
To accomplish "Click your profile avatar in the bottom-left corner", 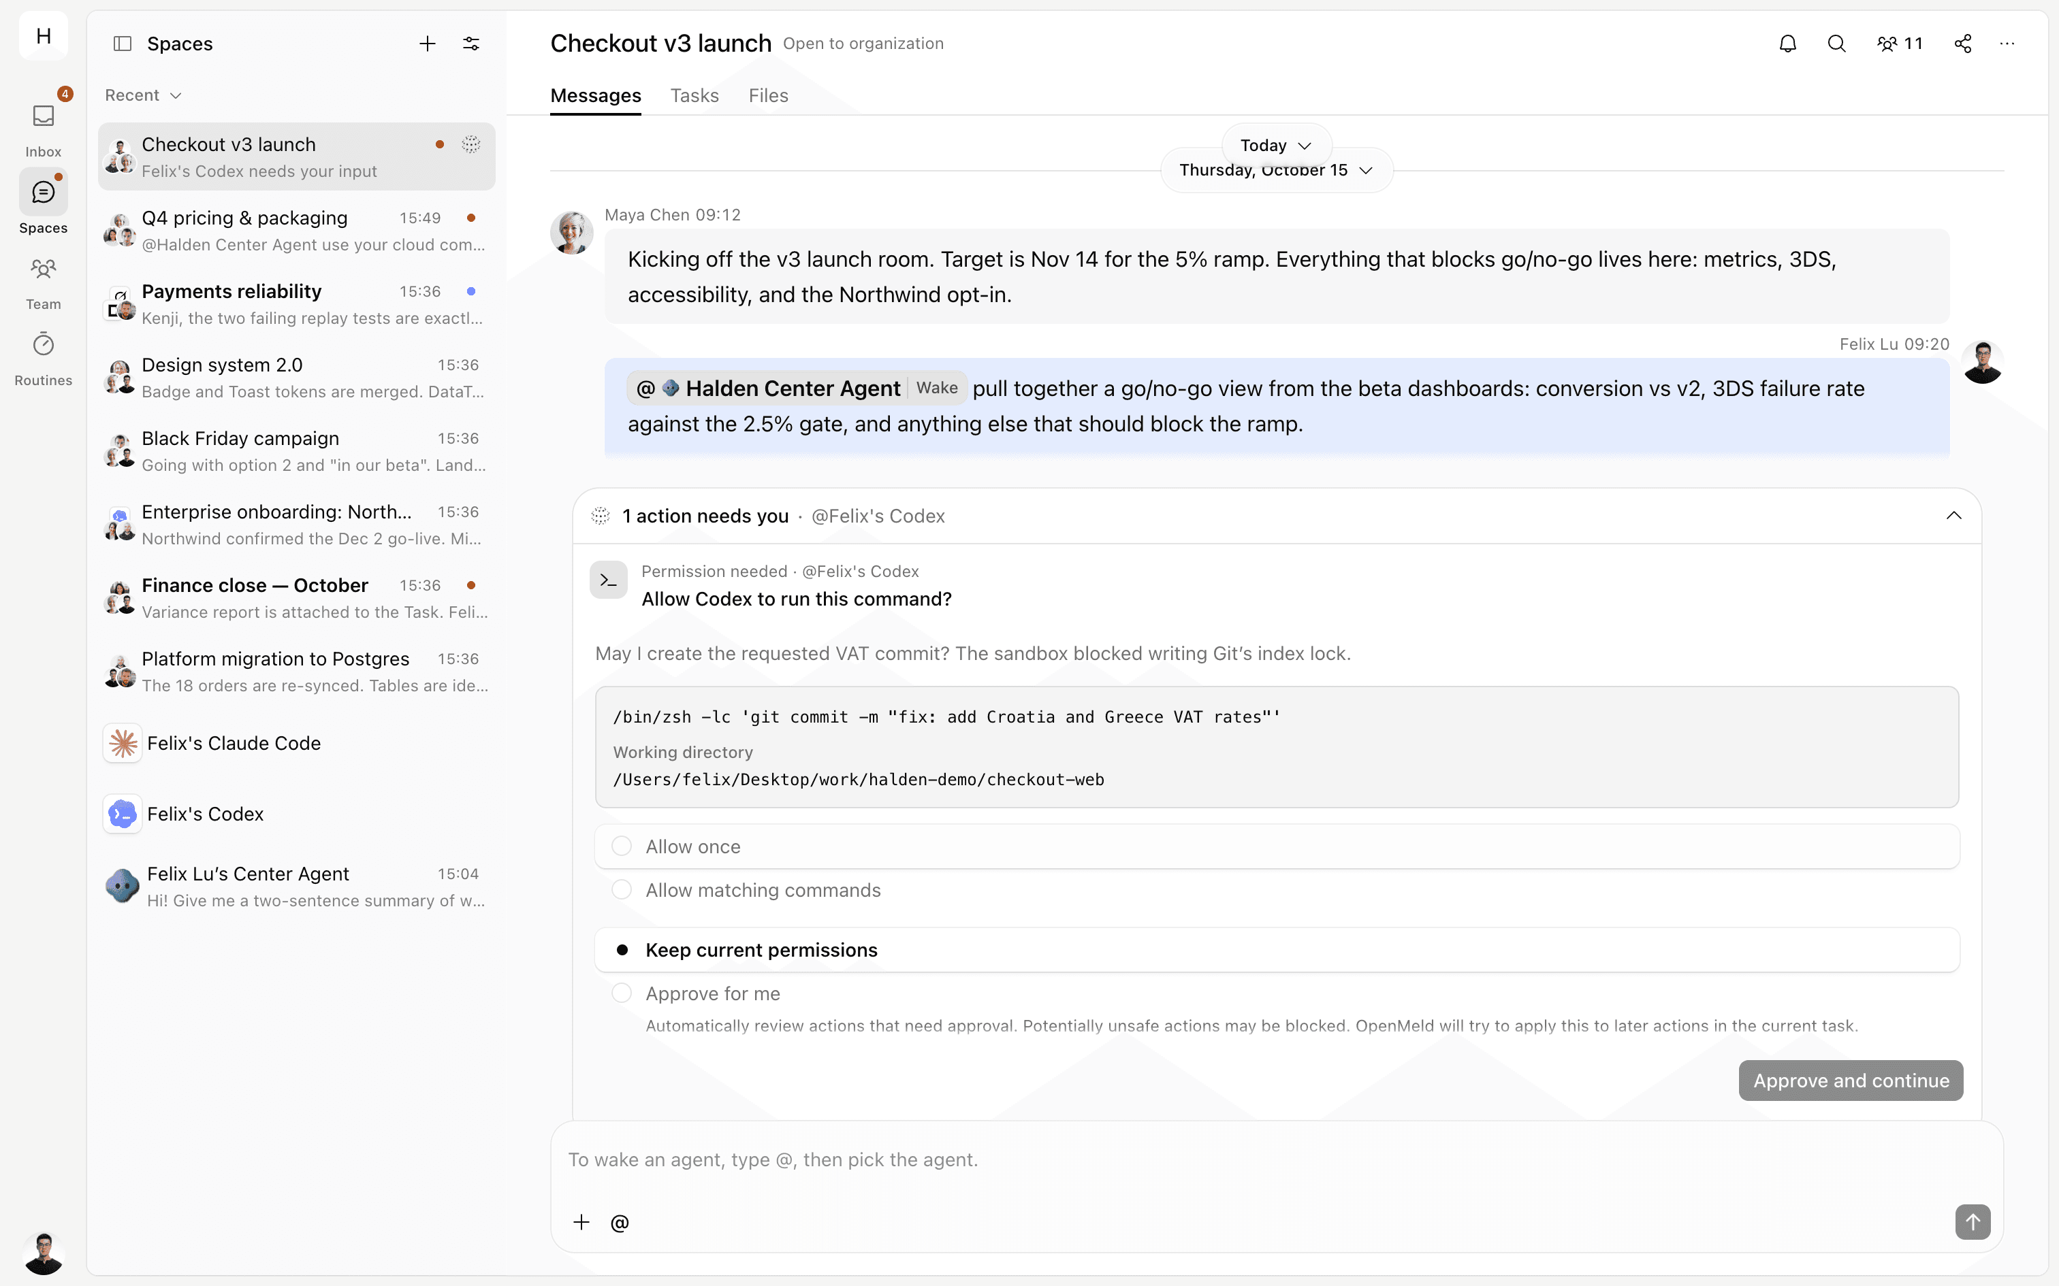I will [44, 1253].
